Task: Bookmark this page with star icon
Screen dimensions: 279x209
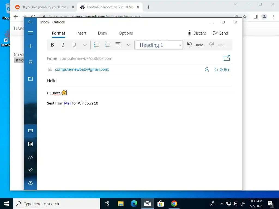Action: click(245, 17)
